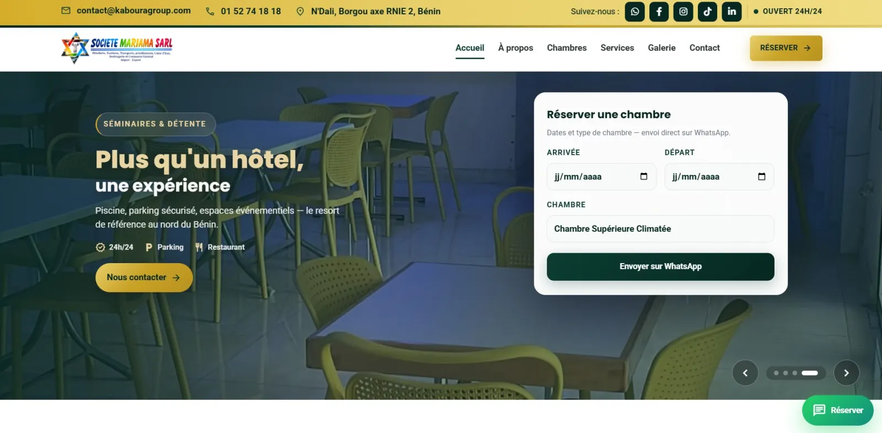Click the arrow in the header RÉSERVER button
Screen dimensions: 882x433
(807, 48)
